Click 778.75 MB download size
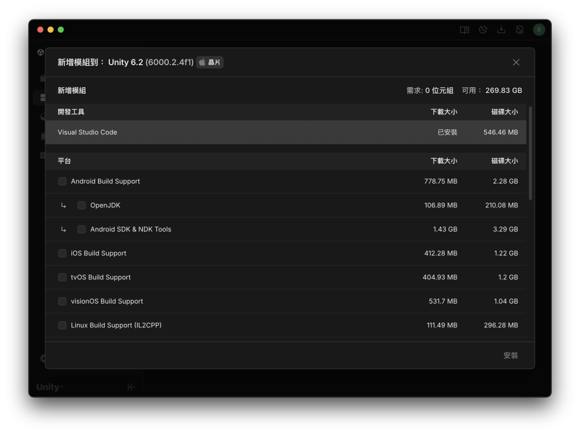The height and width of the screenshot is (435, 580). click(441, 181)
